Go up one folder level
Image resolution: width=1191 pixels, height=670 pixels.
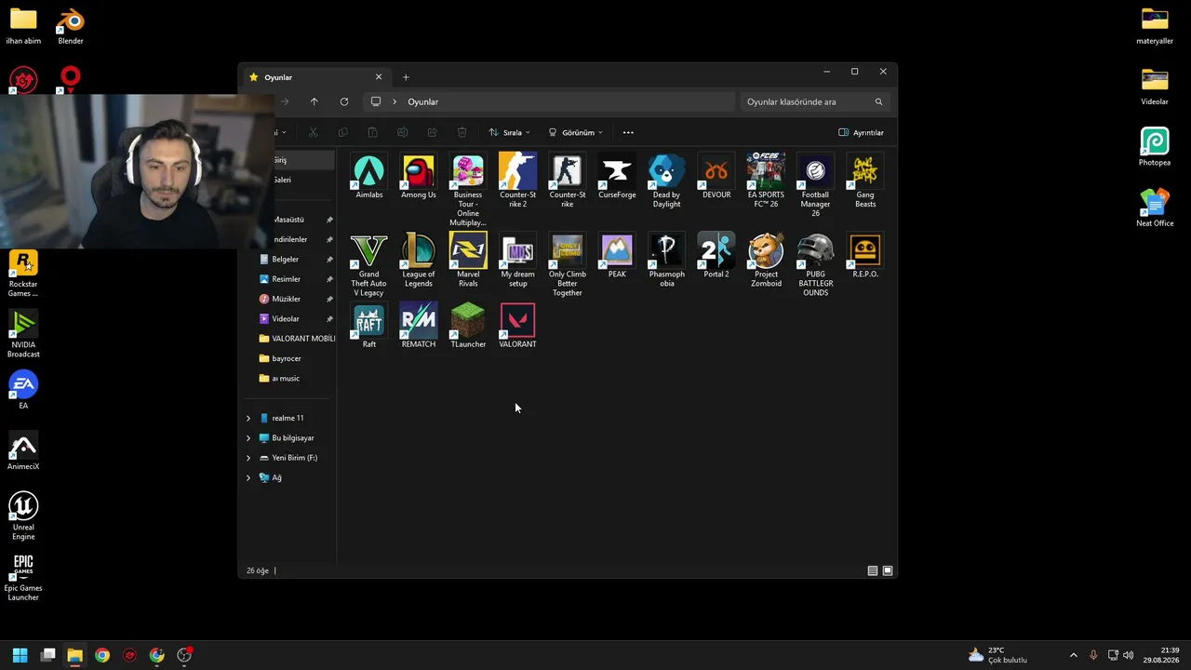(x=314, y=101)
